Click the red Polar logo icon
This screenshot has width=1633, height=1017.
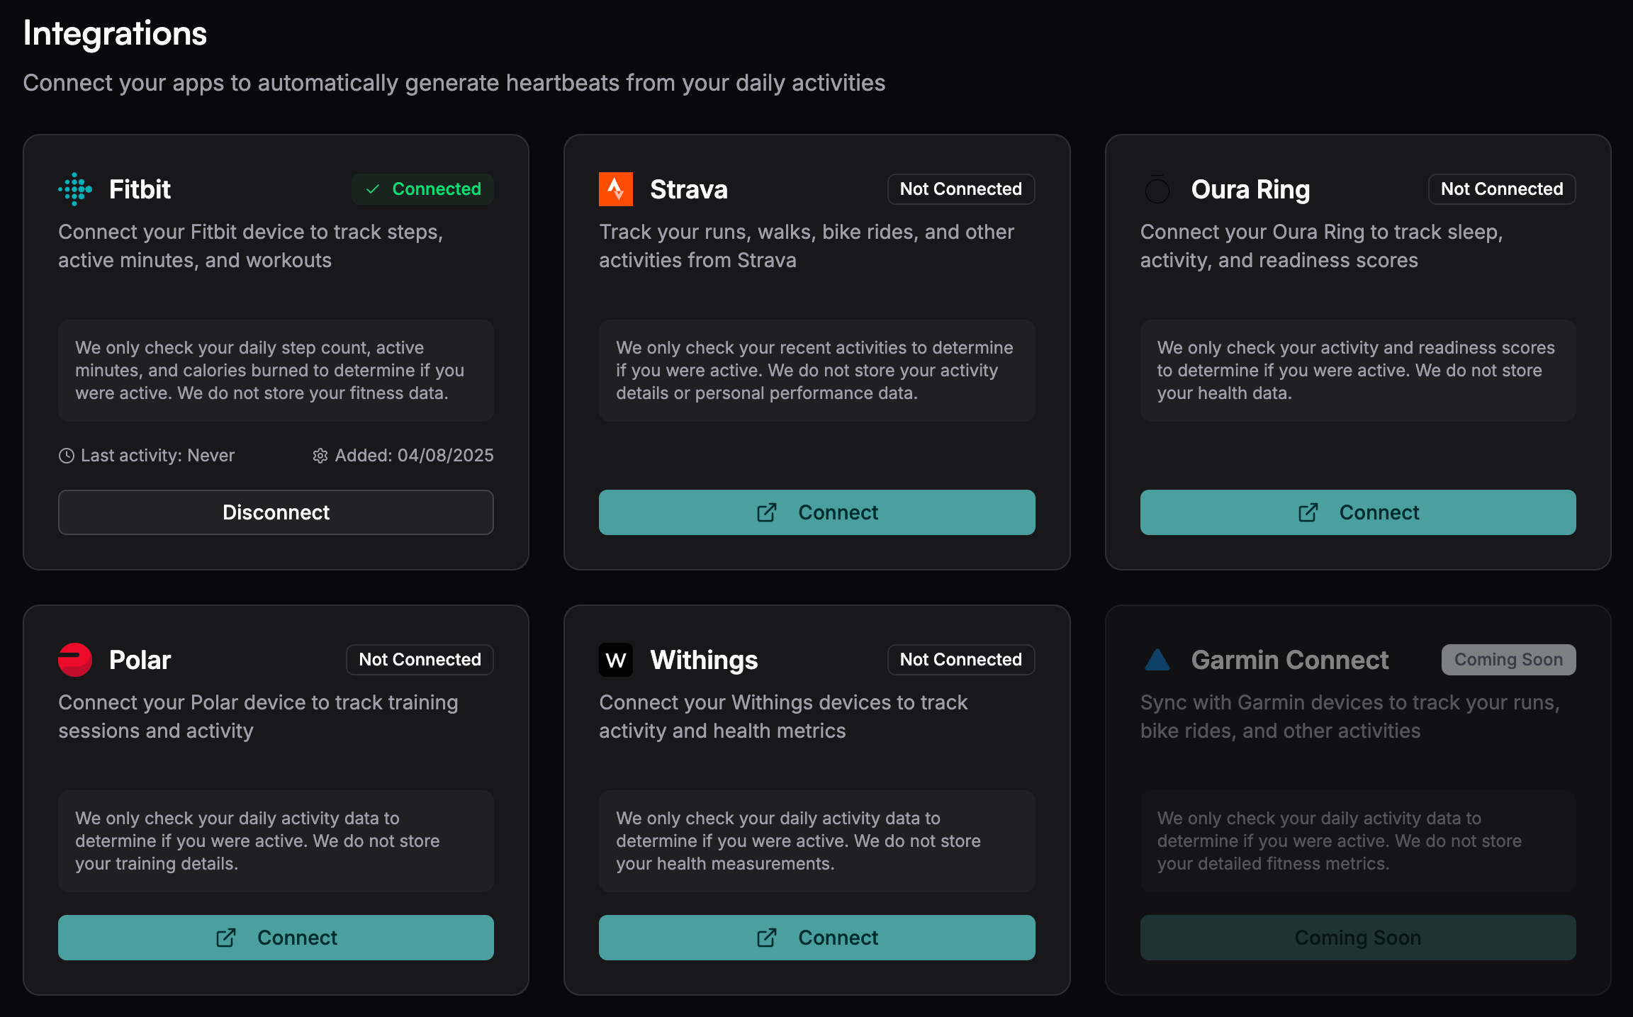coord(75,660)
